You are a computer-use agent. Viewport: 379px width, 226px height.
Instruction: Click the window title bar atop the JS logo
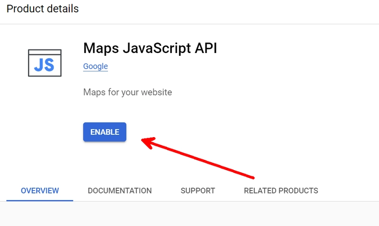pos(45,52)
